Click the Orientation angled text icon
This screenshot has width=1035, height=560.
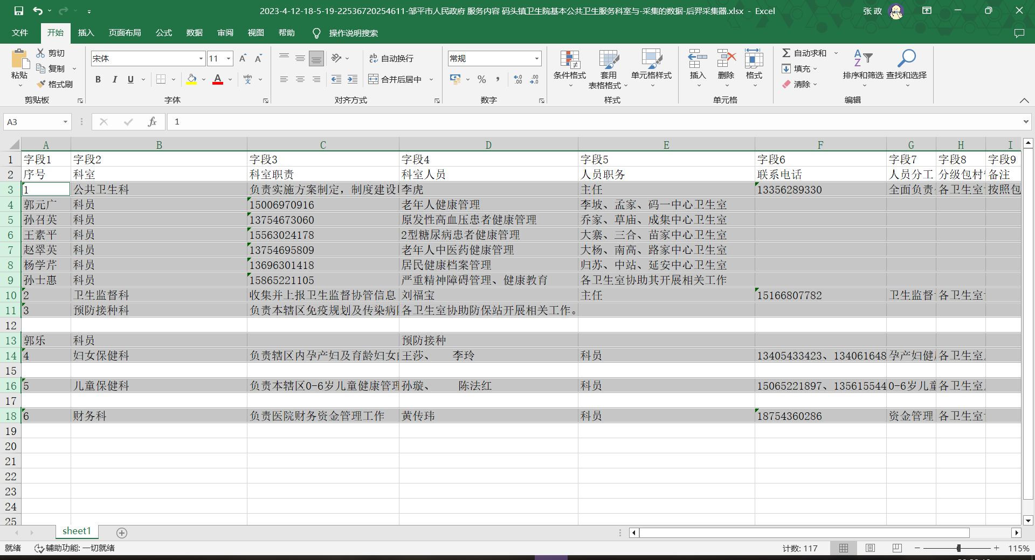[x=336, y=58]
